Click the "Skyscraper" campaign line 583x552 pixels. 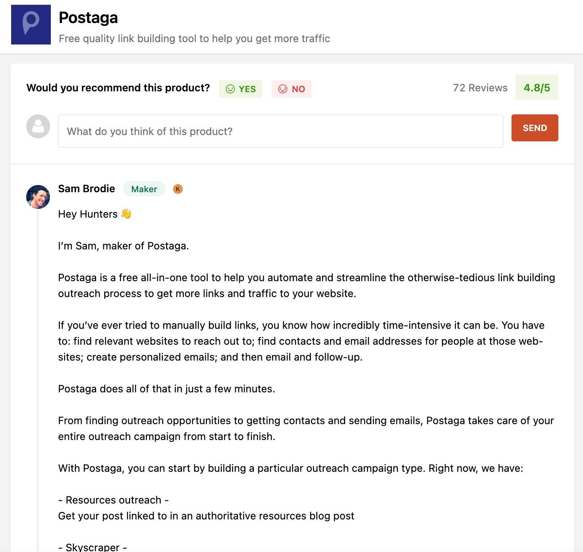coord(93,547)
